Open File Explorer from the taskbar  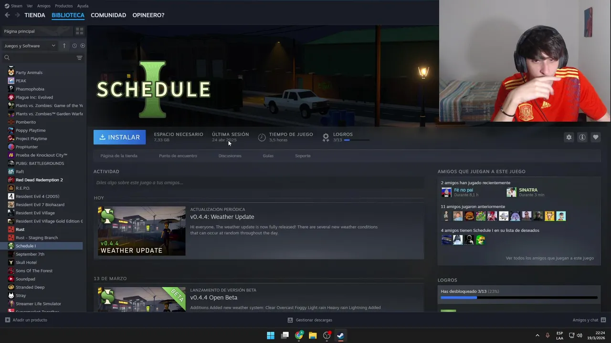(313, 335)
